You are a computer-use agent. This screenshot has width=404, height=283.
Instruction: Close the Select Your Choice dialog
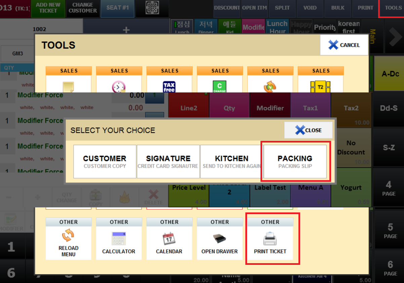(x=309, y=130)
